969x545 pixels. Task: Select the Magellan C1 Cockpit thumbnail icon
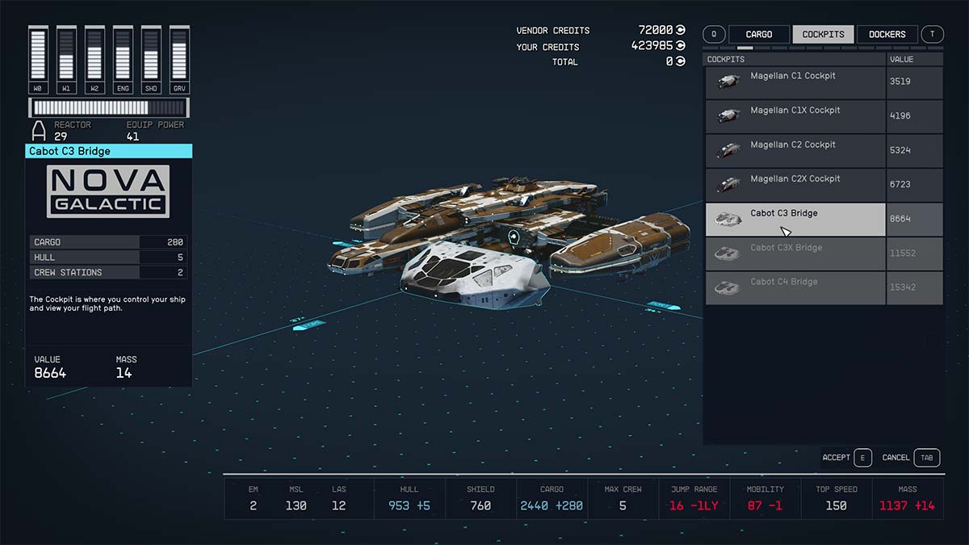coord(731,81)
